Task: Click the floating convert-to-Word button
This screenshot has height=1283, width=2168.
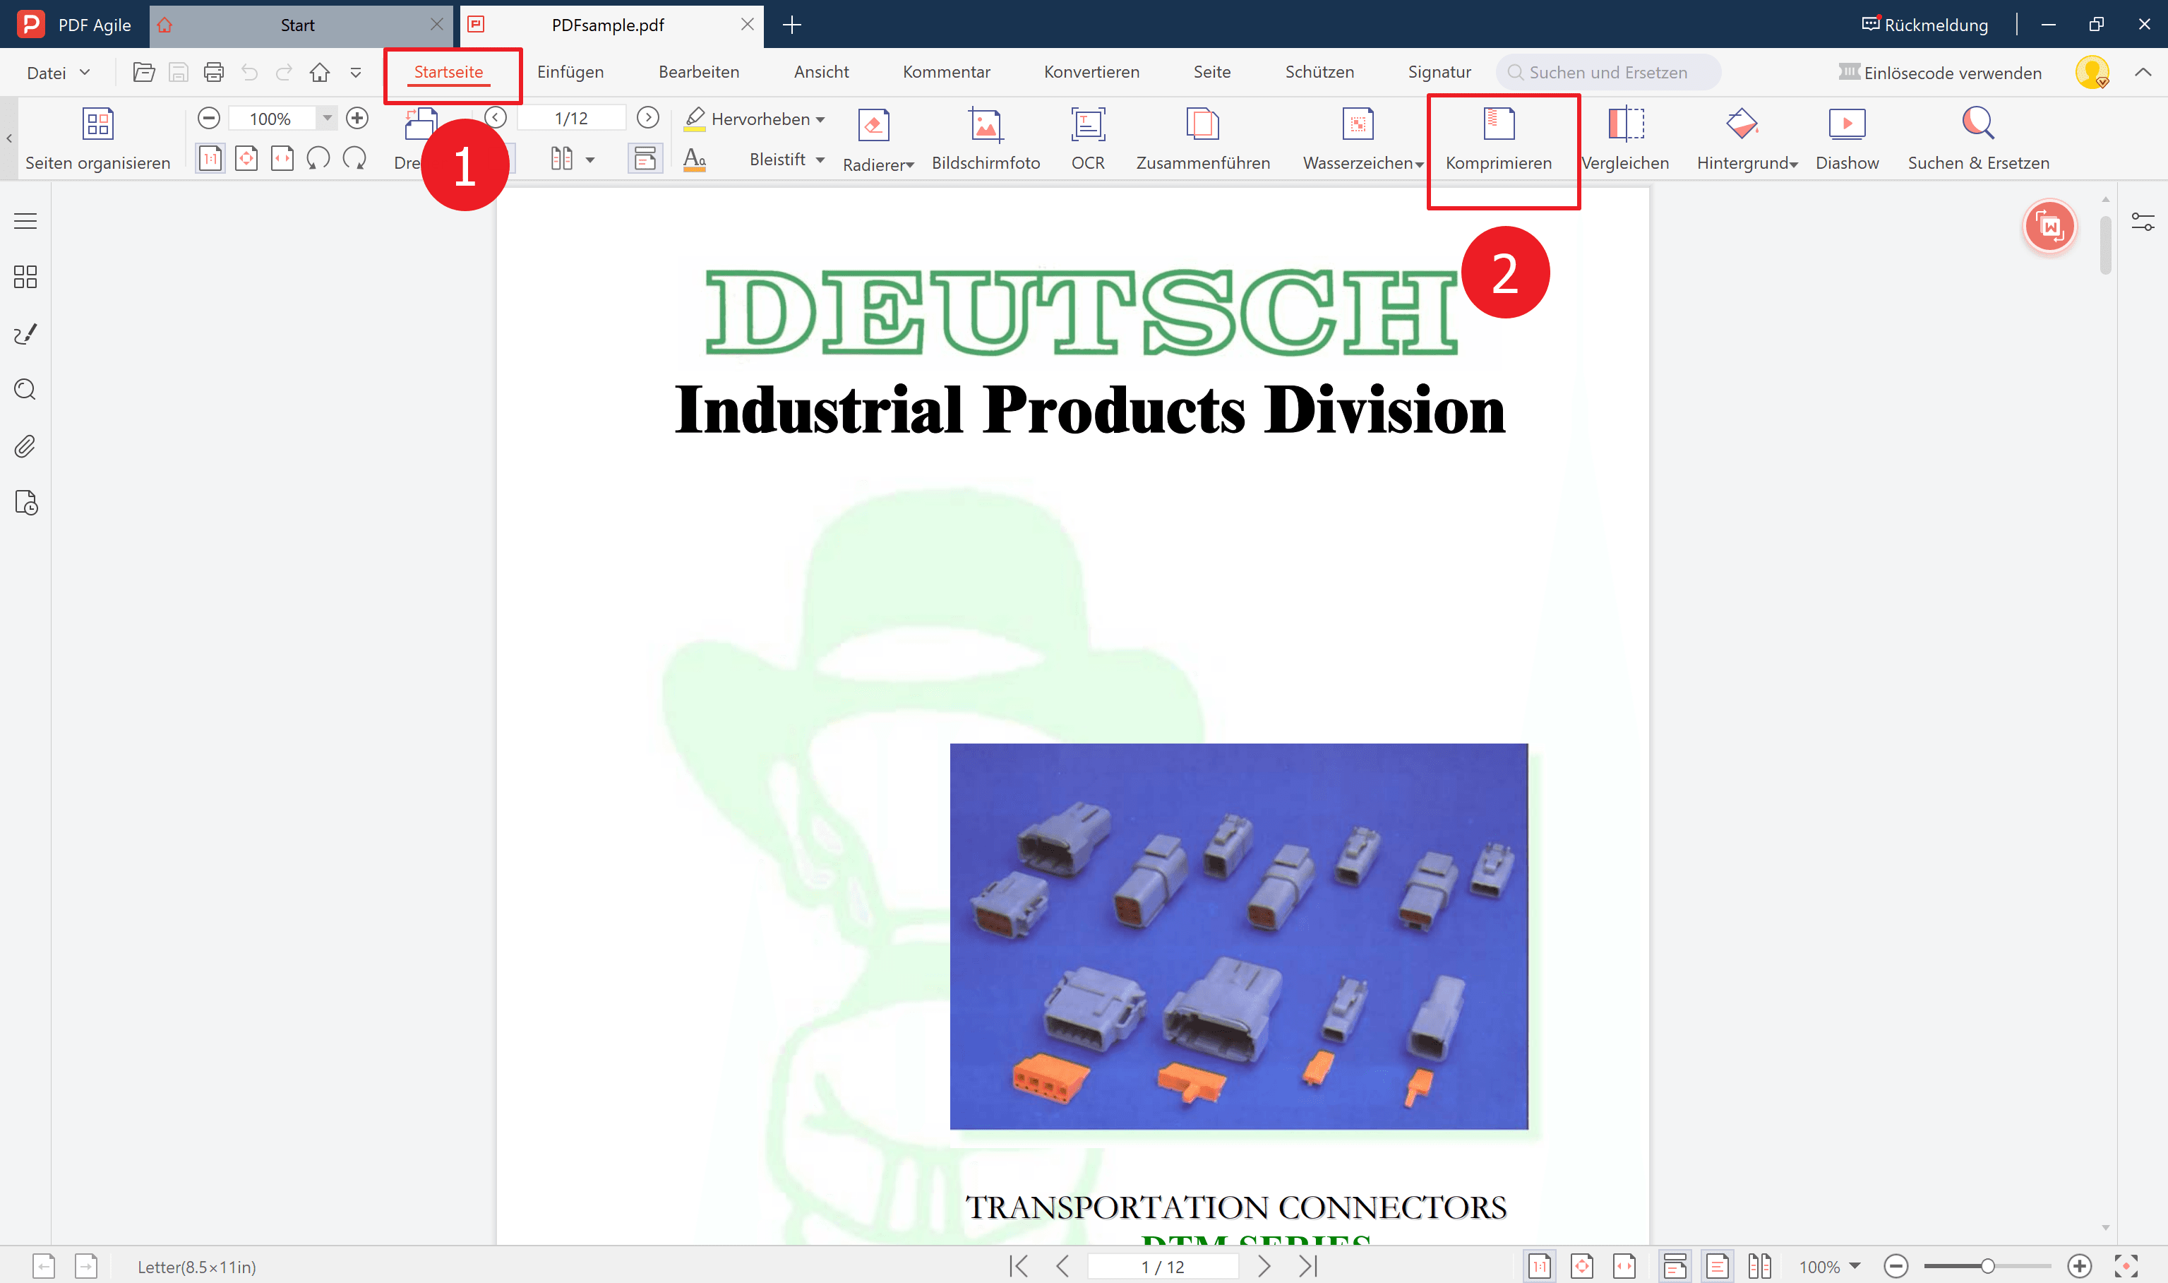Action: point(2049,227)
